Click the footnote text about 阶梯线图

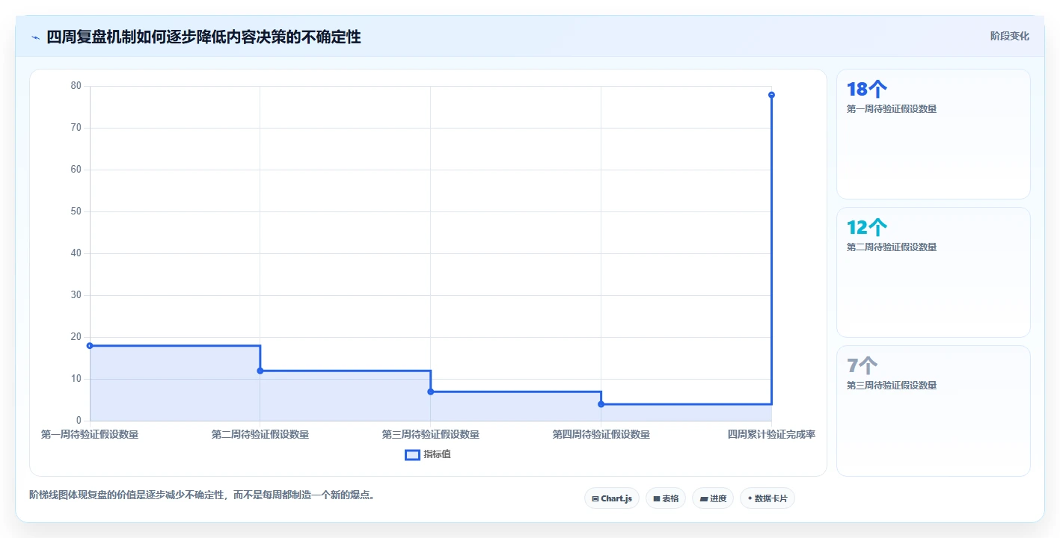202,495
